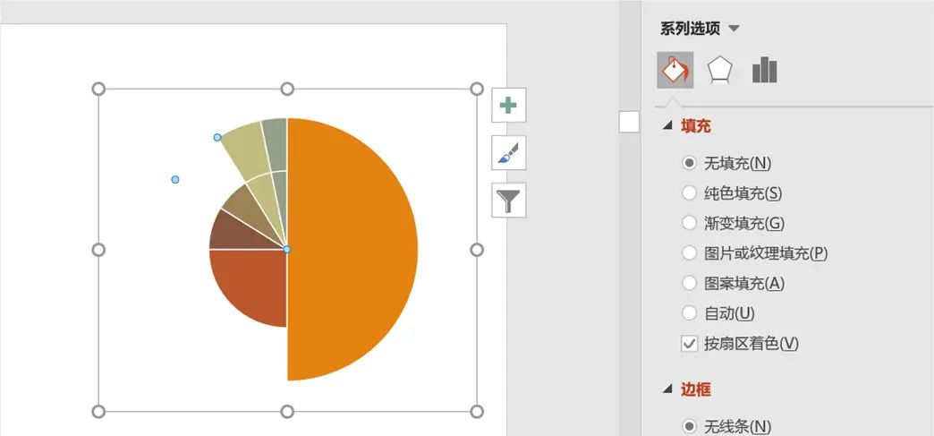Collapse the 填充 section
Screen dimensions: 934x436
pyautogui.click(x=667, y=126)
